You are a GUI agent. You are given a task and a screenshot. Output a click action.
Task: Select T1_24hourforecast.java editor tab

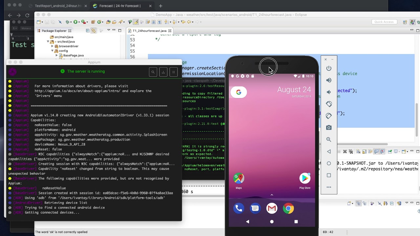click(x=150, y=31)
